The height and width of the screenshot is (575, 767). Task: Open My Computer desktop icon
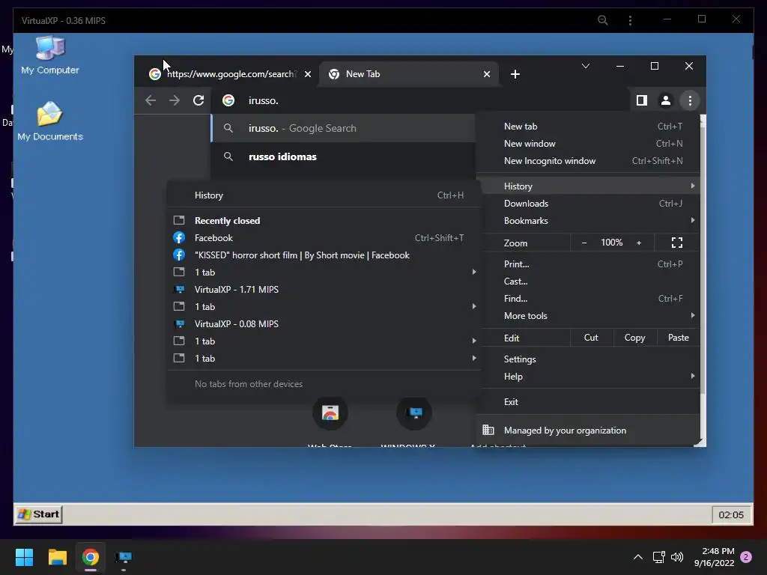[50, 55]
